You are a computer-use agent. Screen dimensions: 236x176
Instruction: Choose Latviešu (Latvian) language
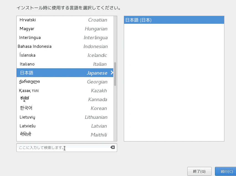[x=65, y=126]
